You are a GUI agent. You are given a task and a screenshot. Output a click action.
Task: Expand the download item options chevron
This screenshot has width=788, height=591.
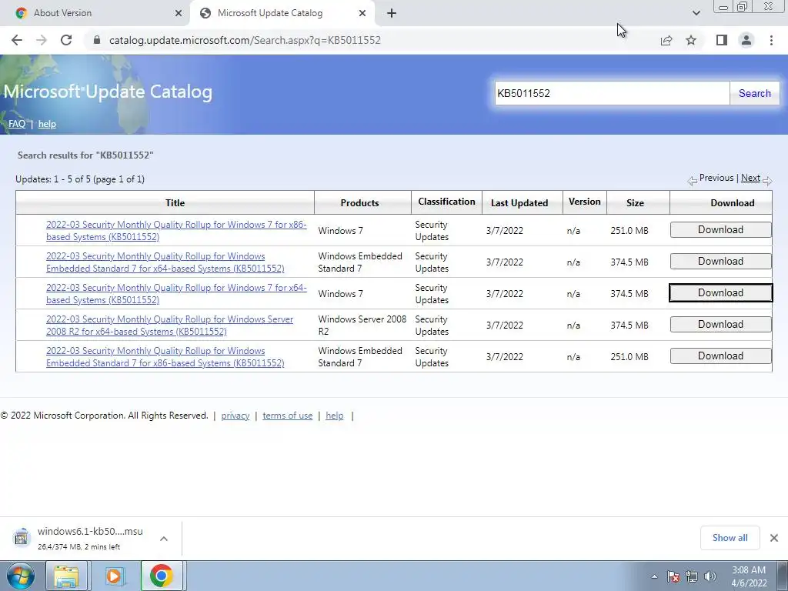[164, 539]
